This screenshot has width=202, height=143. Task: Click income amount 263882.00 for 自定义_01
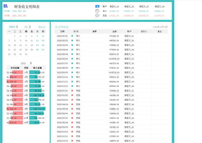(x=114, y=11)
